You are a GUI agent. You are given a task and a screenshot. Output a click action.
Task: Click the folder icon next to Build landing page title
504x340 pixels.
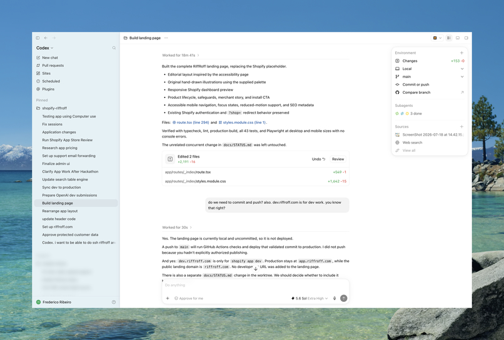point(125,38)
